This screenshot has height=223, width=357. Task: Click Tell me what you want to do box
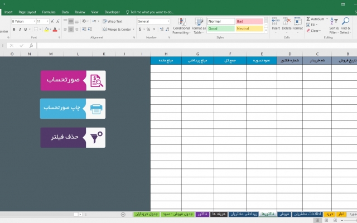click(x=150, y=12)
